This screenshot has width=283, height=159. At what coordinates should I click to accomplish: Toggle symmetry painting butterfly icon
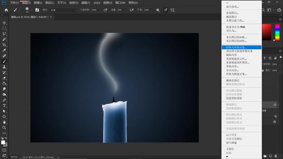point(172,10)
